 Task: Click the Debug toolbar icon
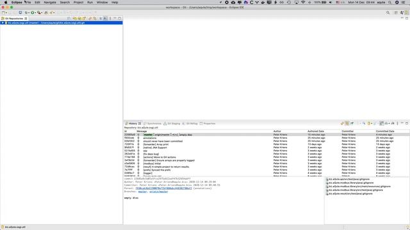point(26,13)
